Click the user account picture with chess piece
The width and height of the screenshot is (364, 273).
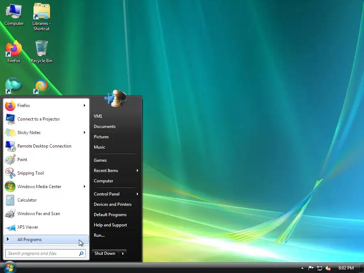pyautogui.click(x=116, y=98)
